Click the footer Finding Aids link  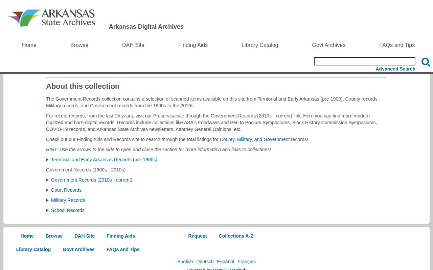pos(121,236)
